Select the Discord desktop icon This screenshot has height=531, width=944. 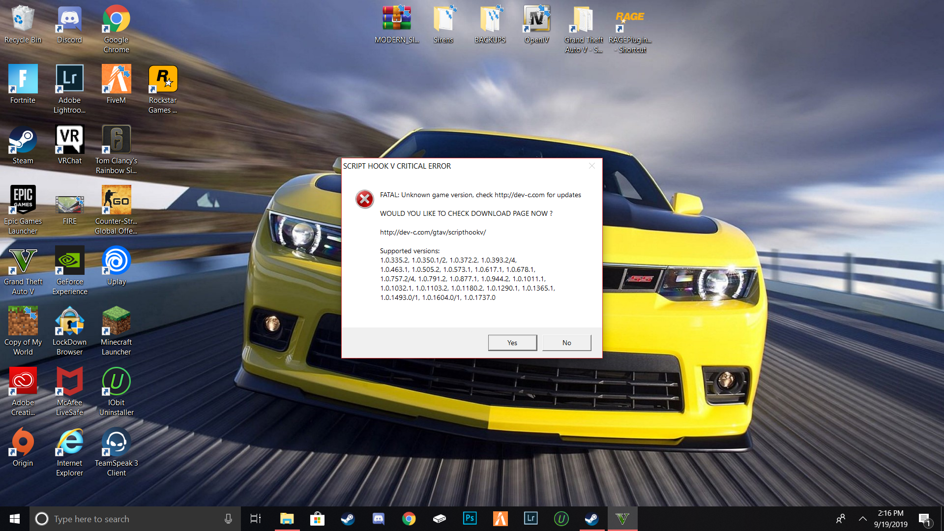click(x=69, y=20)
